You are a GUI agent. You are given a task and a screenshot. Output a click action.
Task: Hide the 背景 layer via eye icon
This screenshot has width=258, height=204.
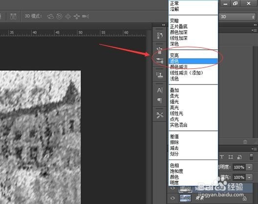point(172,198)
